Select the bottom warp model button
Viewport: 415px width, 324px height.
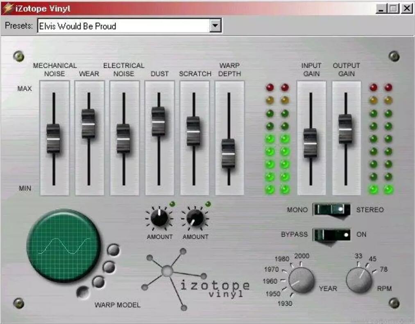coord(83,292)
